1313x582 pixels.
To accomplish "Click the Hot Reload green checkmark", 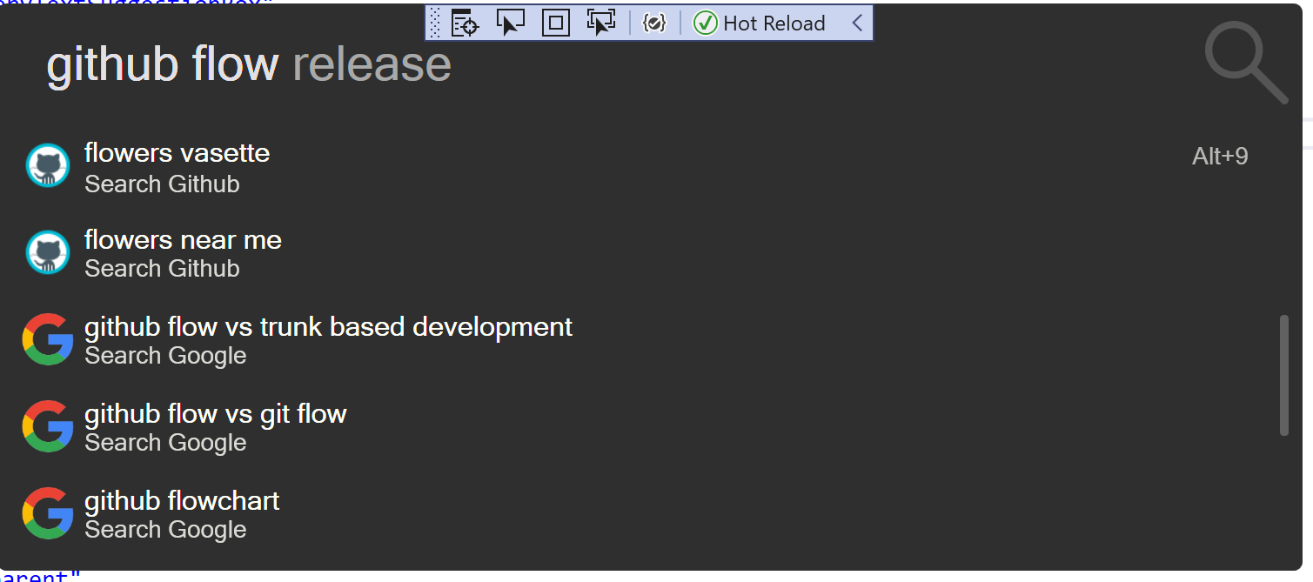I will click(x=706, y=23).
